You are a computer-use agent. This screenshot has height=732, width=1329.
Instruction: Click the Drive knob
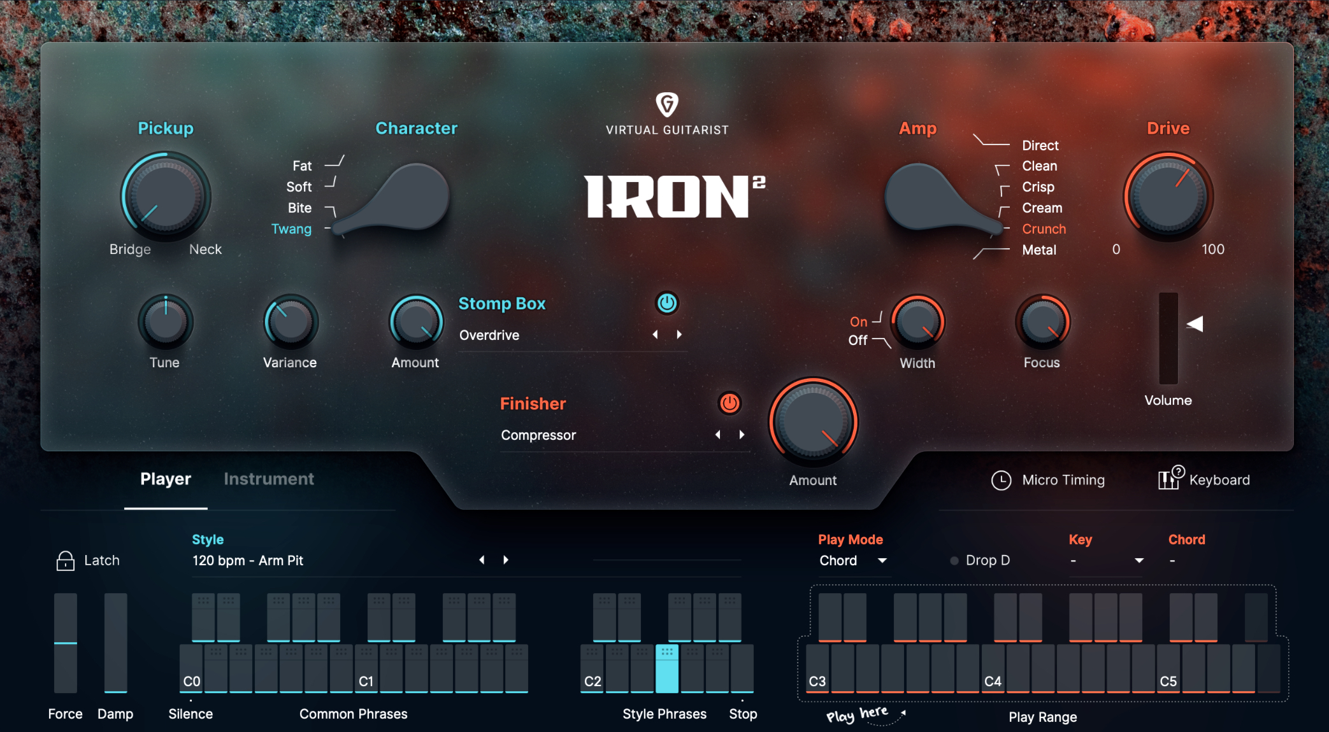click(x=1168, y=195)
